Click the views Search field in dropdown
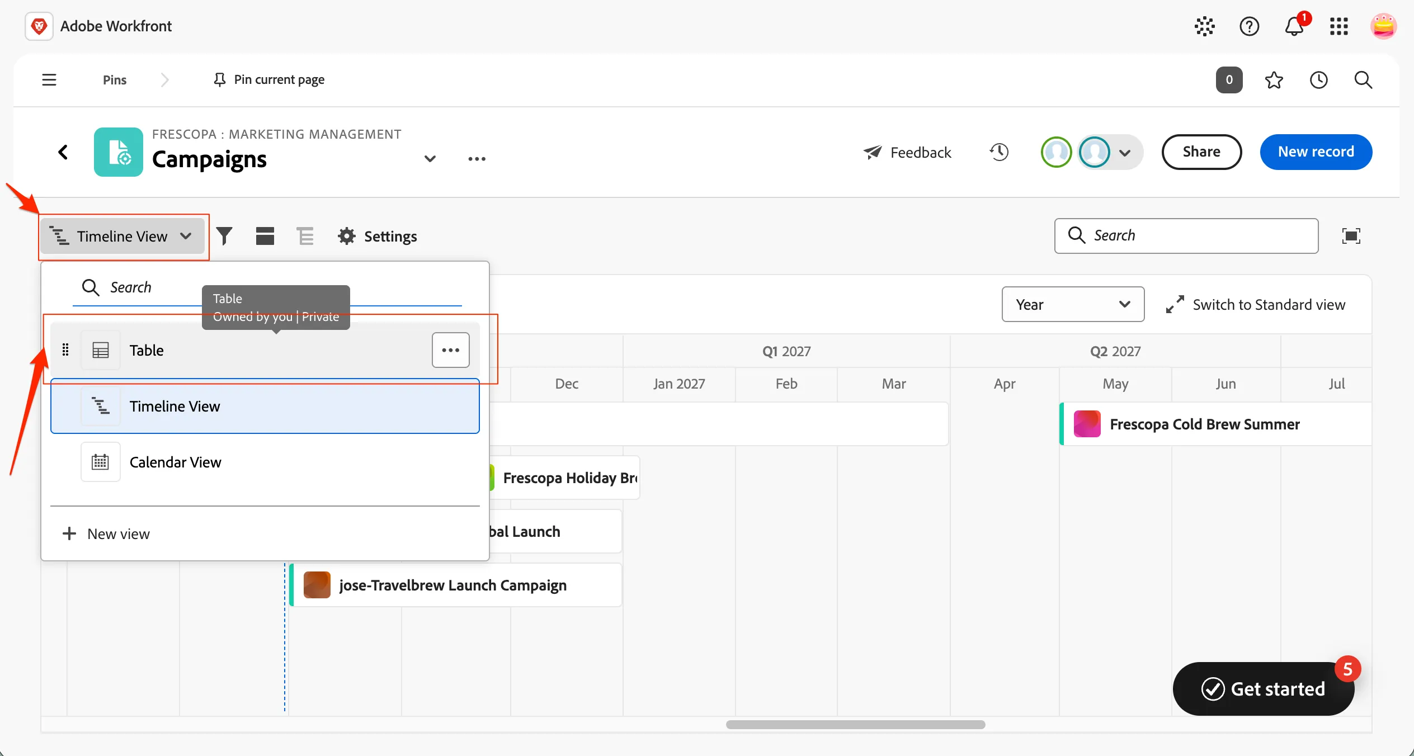The height and width of the screenshot is (756, 1414). (x=267, y=287)
